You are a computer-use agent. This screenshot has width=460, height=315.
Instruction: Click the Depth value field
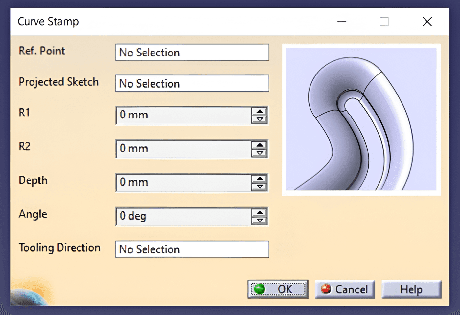tap(184, 182)
